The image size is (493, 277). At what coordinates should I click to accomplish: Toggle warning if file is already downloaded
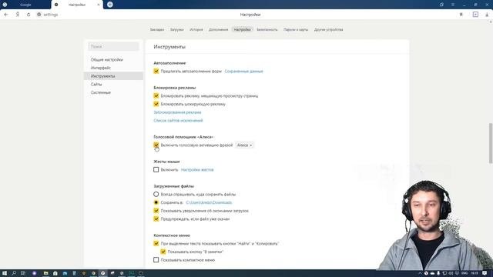[x=156, y=219]
